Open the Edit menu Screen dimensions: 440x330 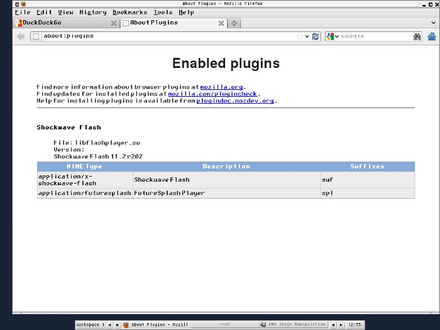[x=44, y=13]
